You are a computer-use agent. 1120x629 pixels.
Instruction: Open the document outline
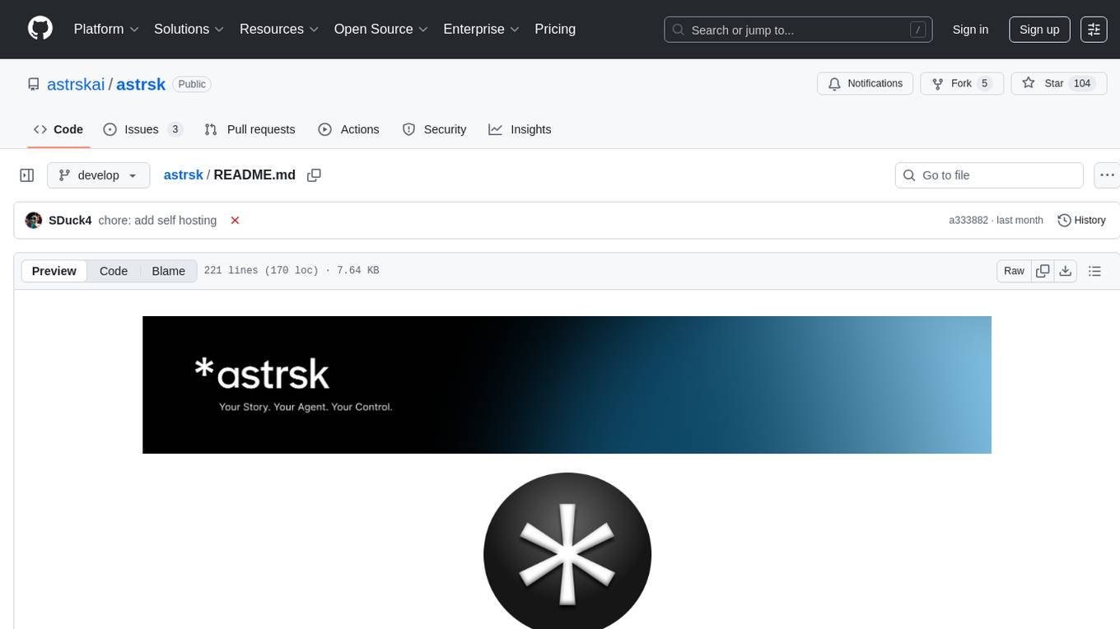tap(1094, 271)
